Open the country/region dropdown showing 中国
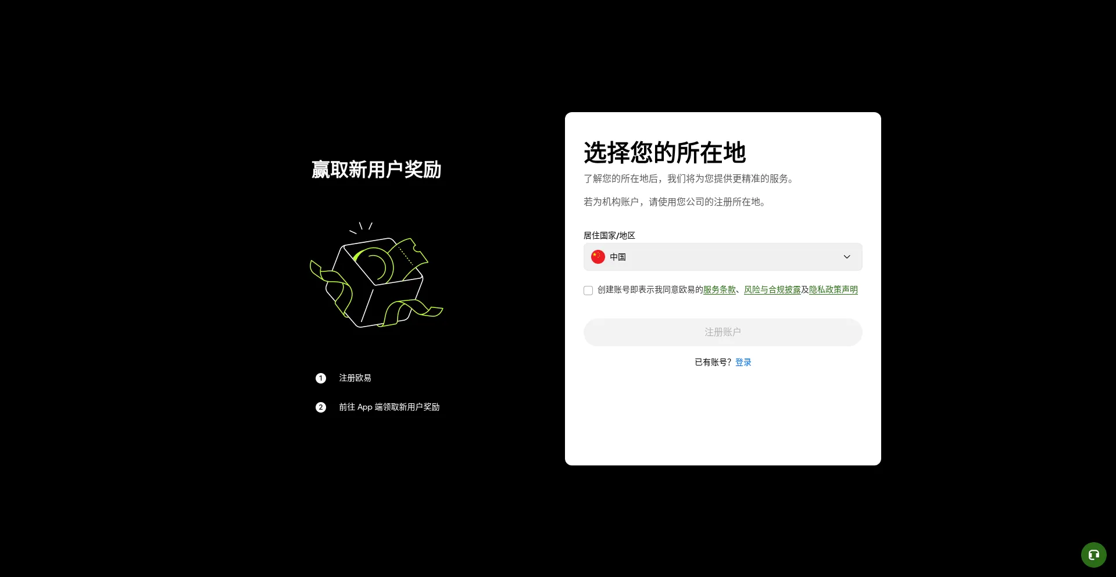Screen dimensions: 1116x577 [x=722, y=257]
